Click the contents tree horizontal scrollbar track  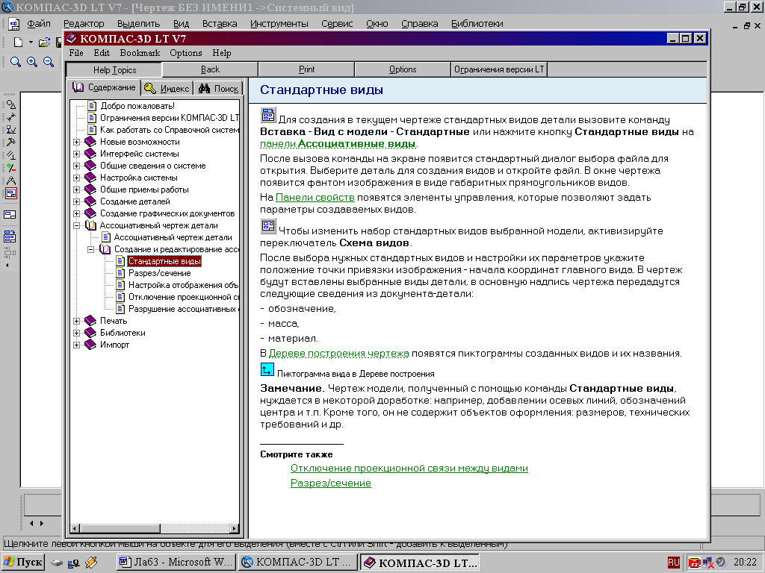click(195, 528)
